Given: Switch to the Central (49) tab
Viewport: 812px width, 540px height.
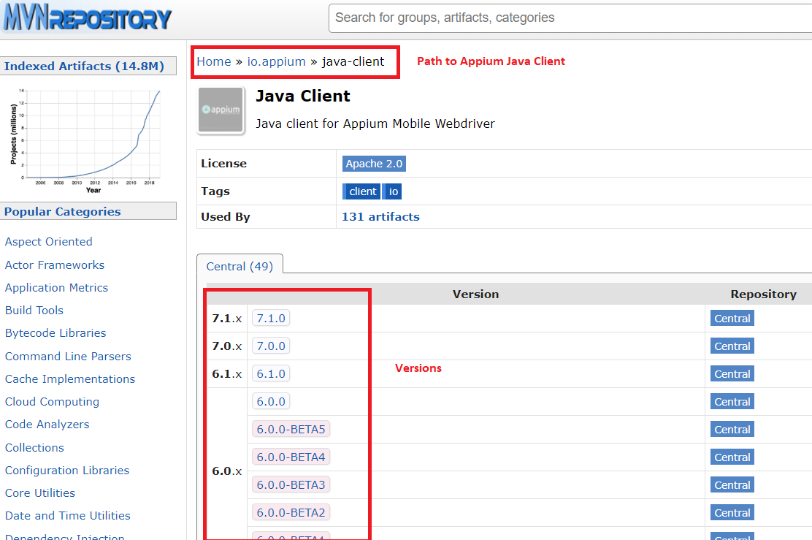Looking at the screenshot, I should coord(240,266).
